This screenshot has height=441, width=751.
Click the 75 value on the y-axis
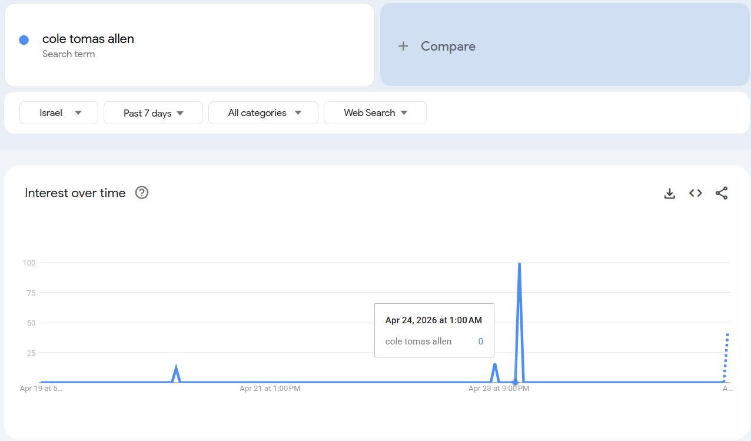(31, 293)
